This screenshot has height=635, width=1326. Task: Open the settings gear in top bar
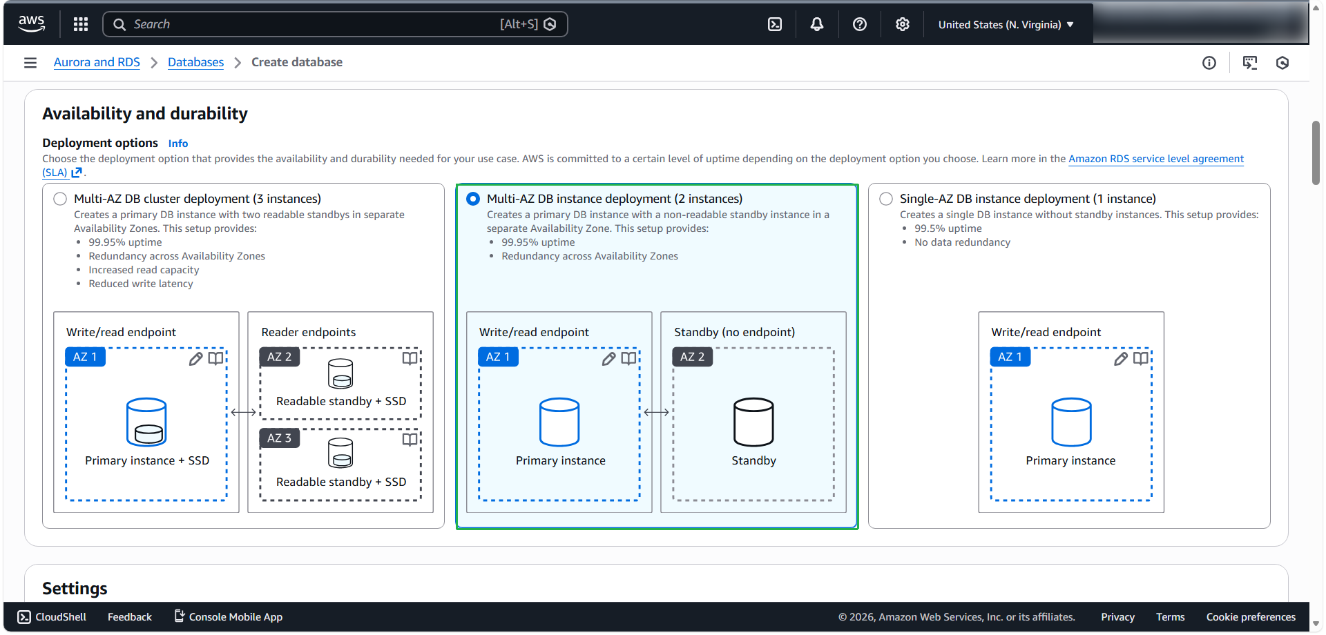click(903, 24)
